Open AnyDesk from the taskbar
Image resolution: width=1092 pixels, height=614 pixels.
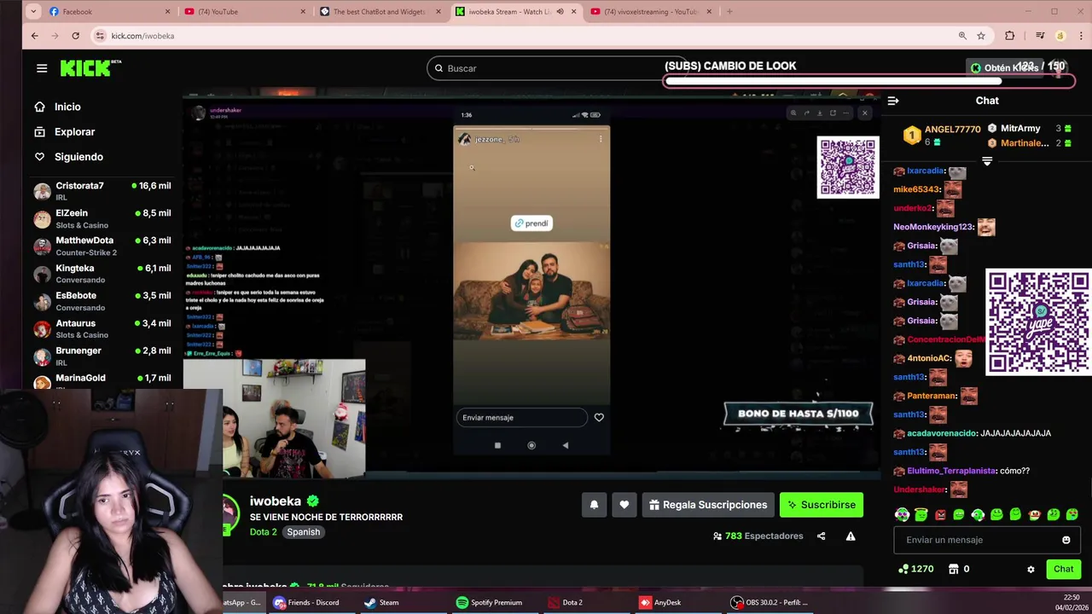pos(659,602)
